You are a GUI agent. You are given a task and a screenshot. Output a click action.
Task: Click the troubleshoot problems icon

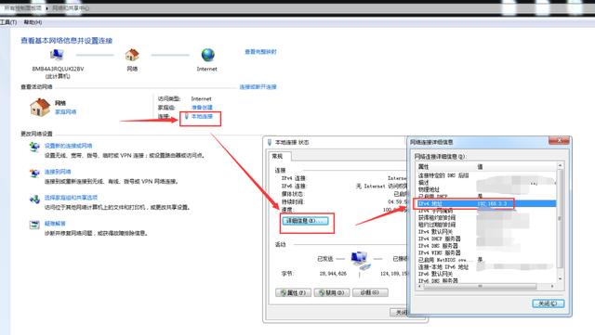34,225
